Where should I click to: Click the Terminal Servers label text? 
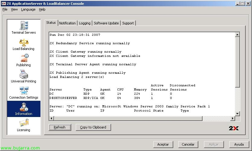coord(24,32)
